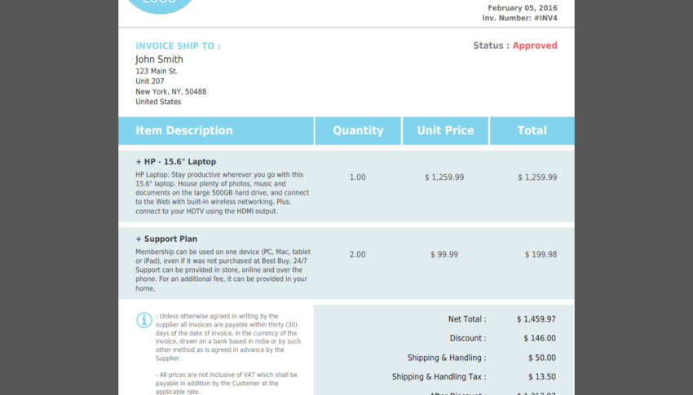Click the Unit 207 address line

(x=149, y=81)
